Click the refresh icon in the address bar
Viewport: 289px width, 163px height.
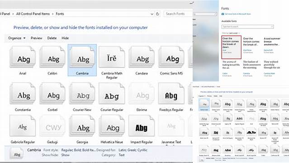(157, 14)
